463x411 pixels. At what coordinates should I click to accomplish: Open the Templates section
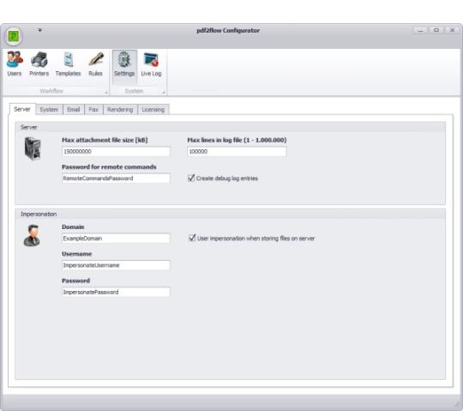pyautogui.click(x=69, y=64)
